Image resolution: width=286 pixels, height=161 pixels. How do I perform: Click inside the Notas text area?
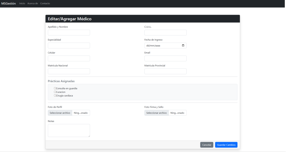69,130
